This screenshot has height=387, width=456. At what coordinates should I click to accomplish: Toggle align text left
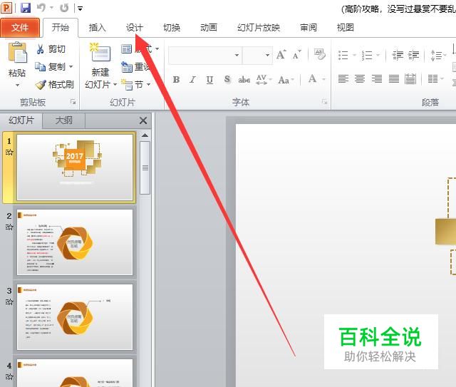pyautogui.click(x=343, y=79)
